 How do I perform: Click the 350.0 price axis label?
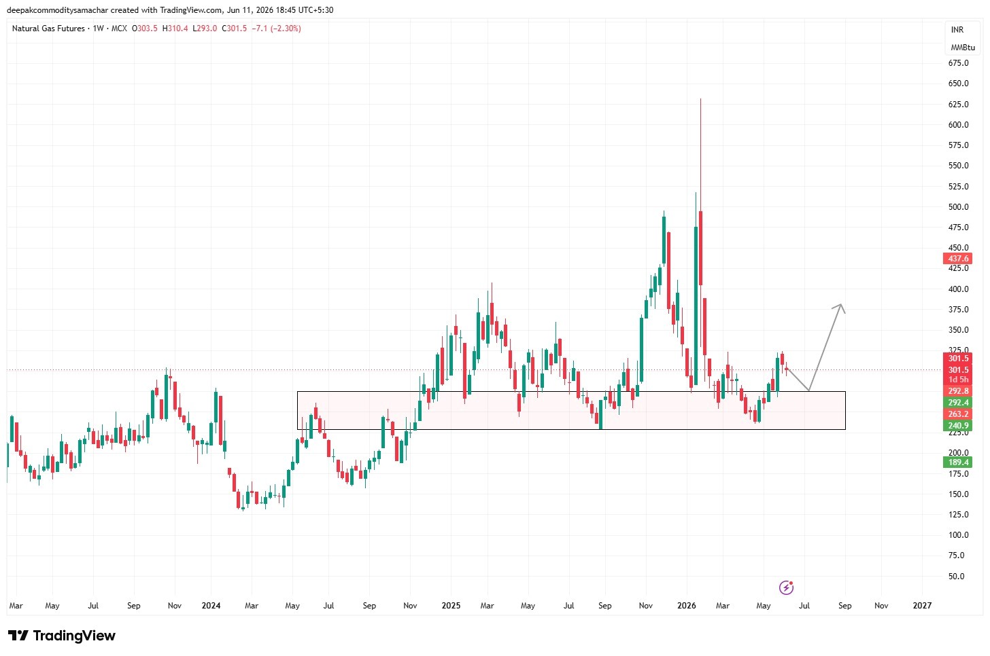point(958,330)
